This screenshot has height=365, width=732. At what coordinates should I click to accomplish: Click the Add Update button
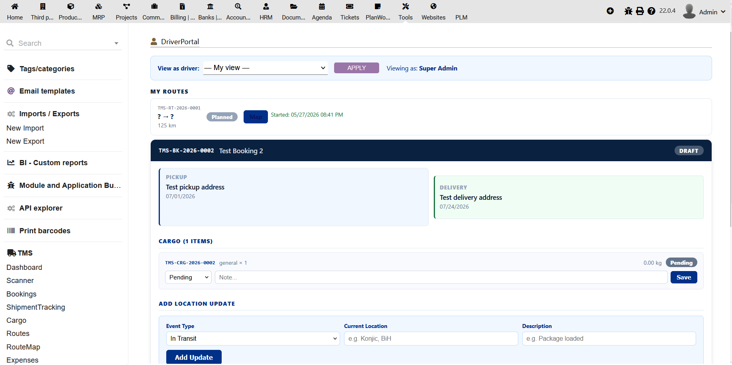coord(194,357)
